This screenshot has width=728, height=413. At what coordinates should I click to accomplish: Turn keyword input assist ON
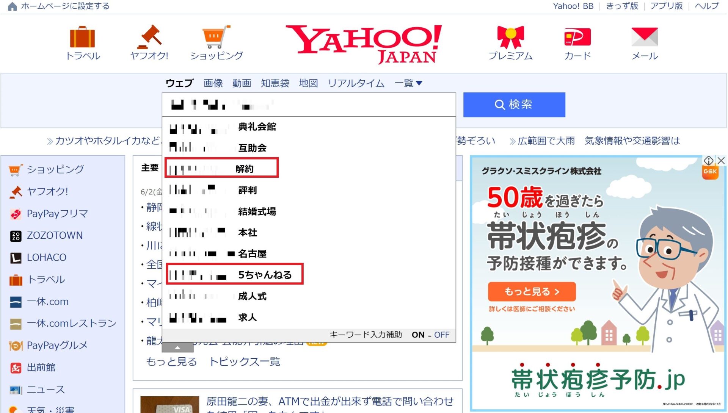(x=418, y=335)
